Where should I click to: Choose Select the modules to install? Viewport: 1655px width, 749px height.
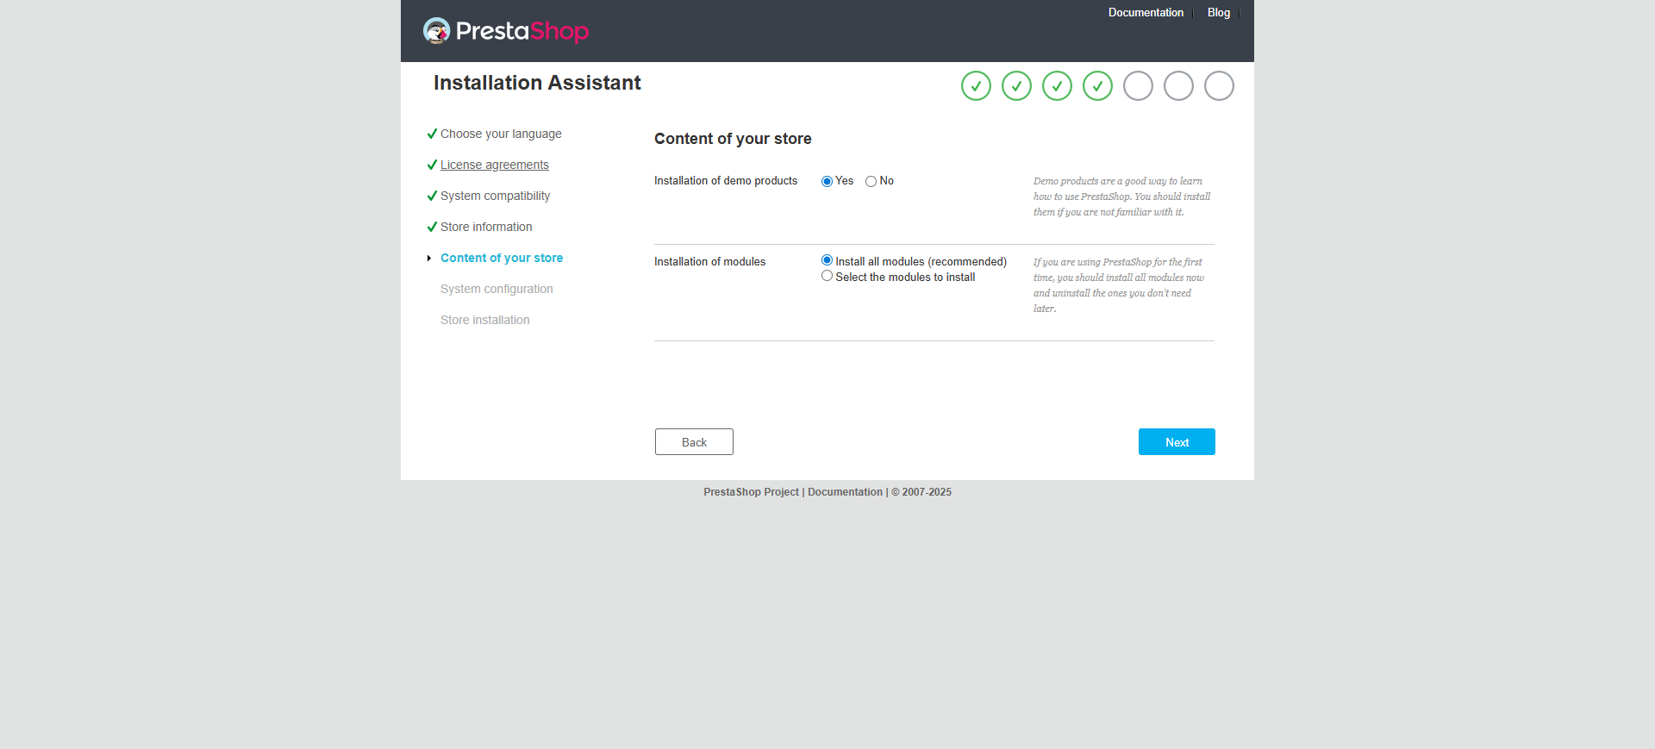coord(827,276)
